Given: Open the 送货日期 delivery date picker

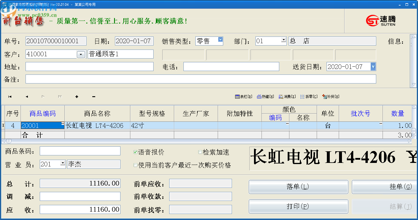Looking at the screenshot, I should [x=374, y=66].
